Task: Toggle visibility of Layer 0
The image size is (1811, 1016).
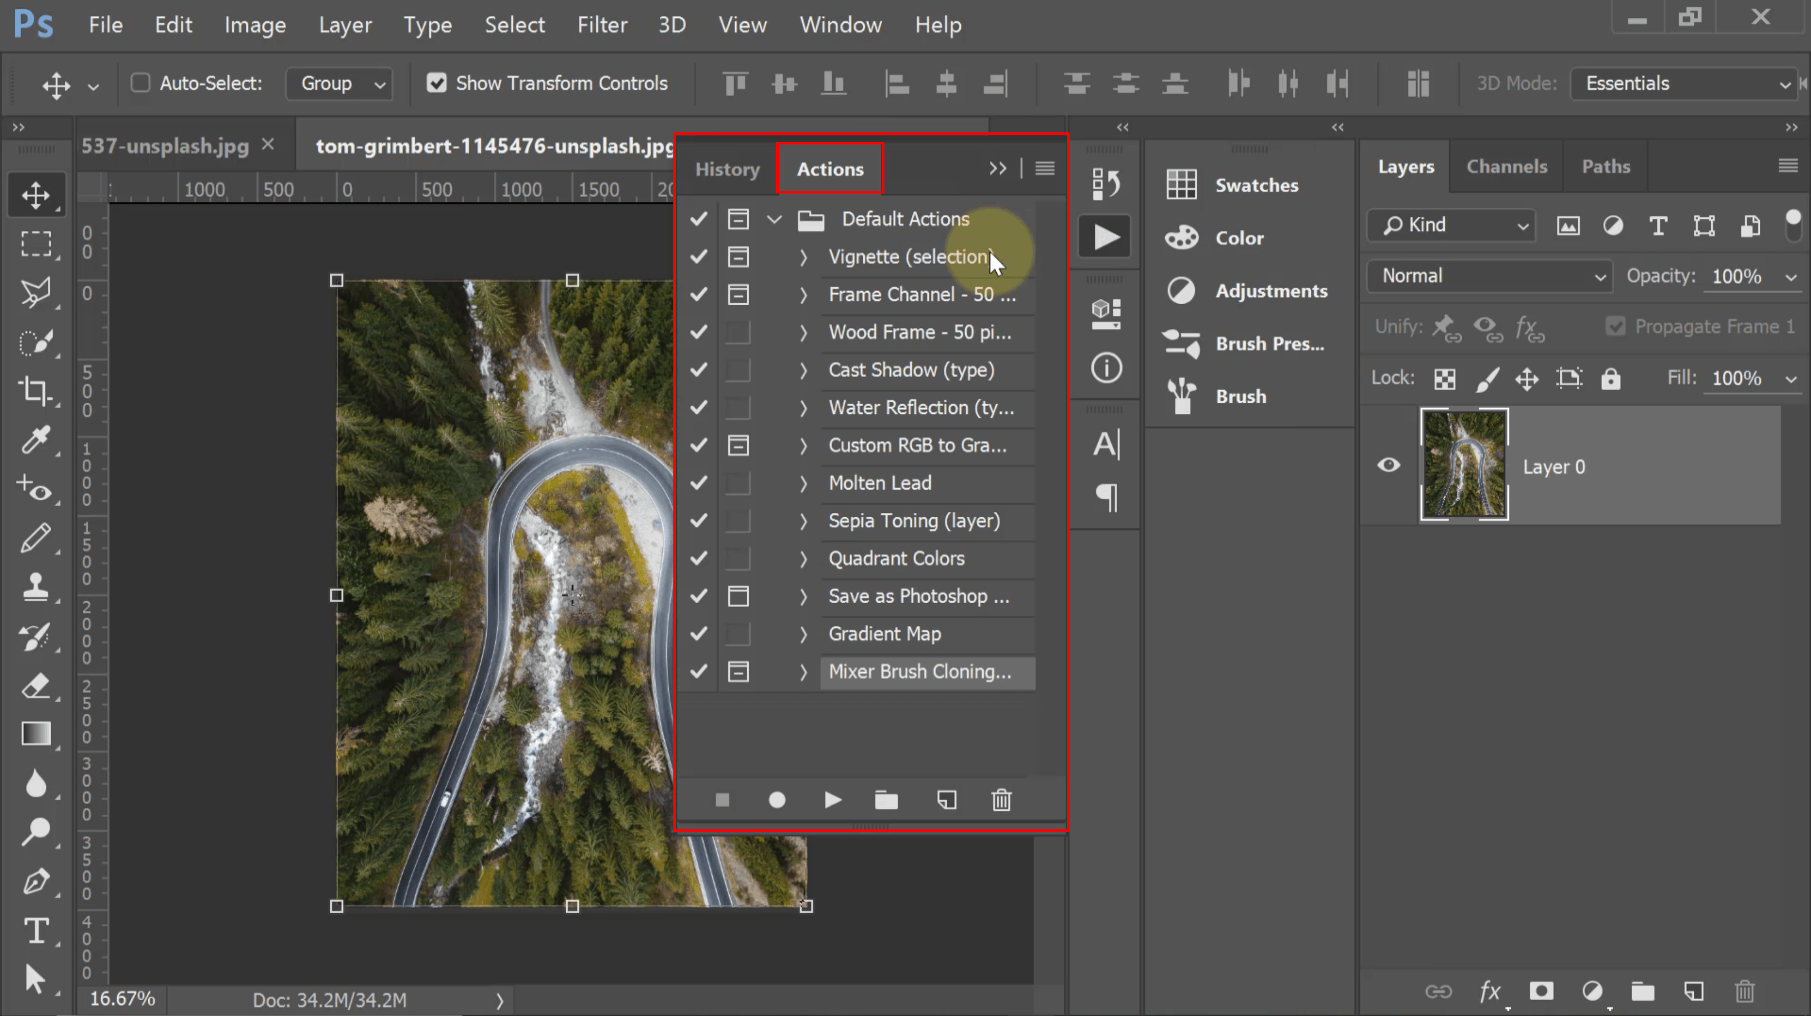Action: tap(1388, 465)
